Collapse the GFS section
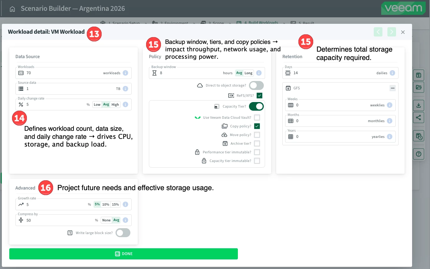Image resolution: width=430 pixels, height=269 pixels. pos(393,88)
